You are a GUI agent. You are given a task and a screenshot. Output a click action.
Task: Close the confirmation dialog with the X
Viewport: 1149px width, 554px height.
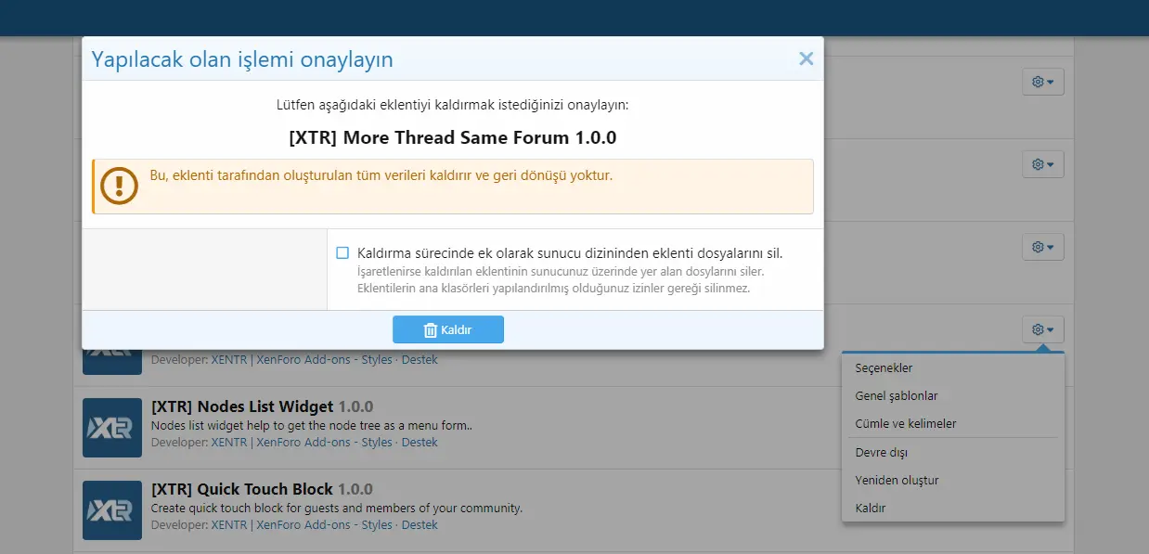(806, 58)
